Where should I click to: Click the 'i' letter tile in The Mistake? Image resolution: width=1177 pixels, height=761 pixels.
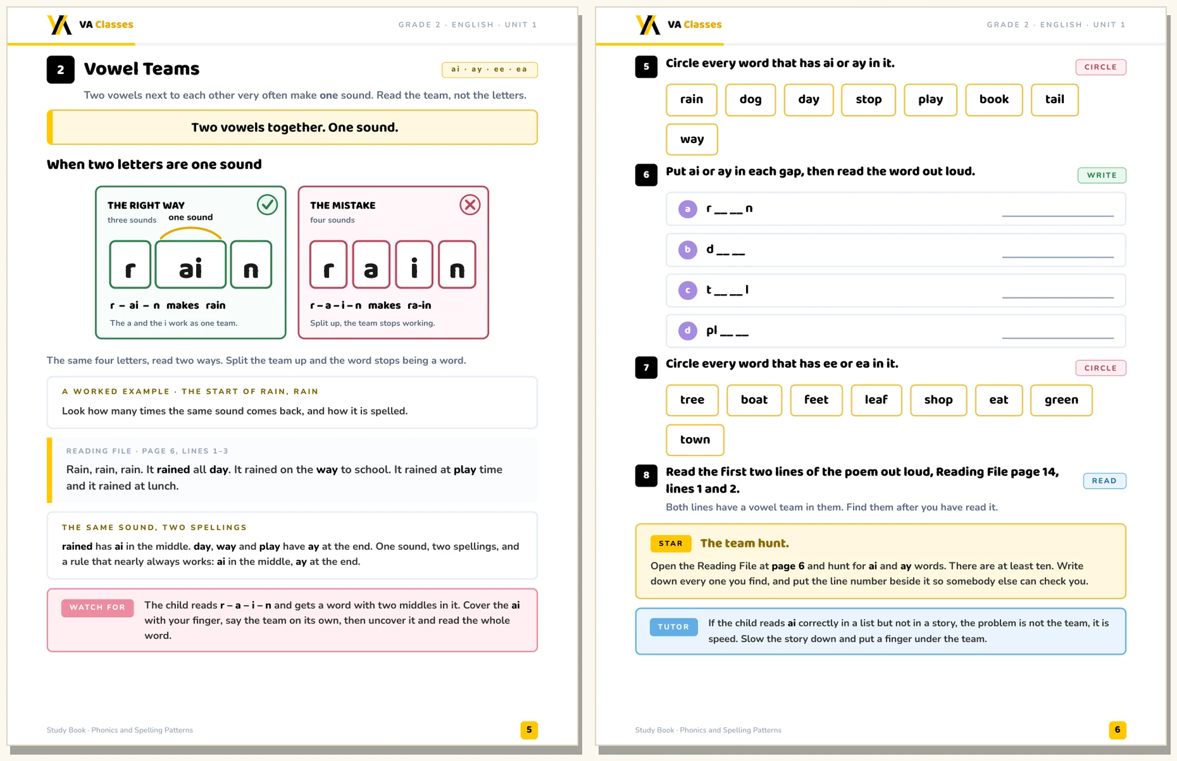[414, 265]
